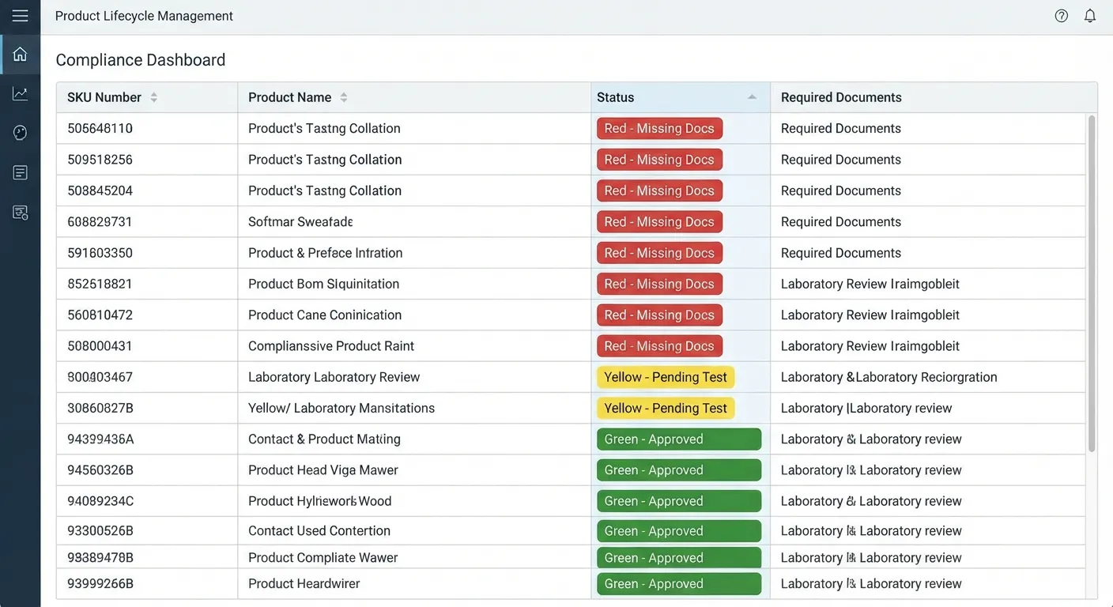This screenshot has height=607, width=1113.
Task: Open the hamburger menu icon
Action: [x=20, y=16]
